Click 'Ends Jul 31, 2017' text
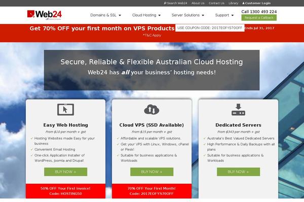Viewport: 304px width, 202px height. pyautogui.click(x=259, y=28)
